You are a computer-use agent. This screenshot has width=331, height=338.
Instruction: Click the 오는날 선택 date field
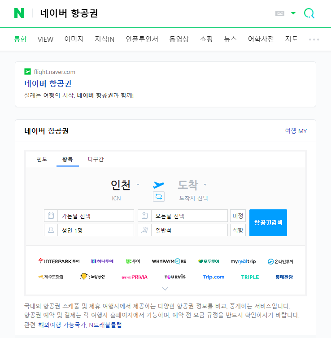click(189, 216)
